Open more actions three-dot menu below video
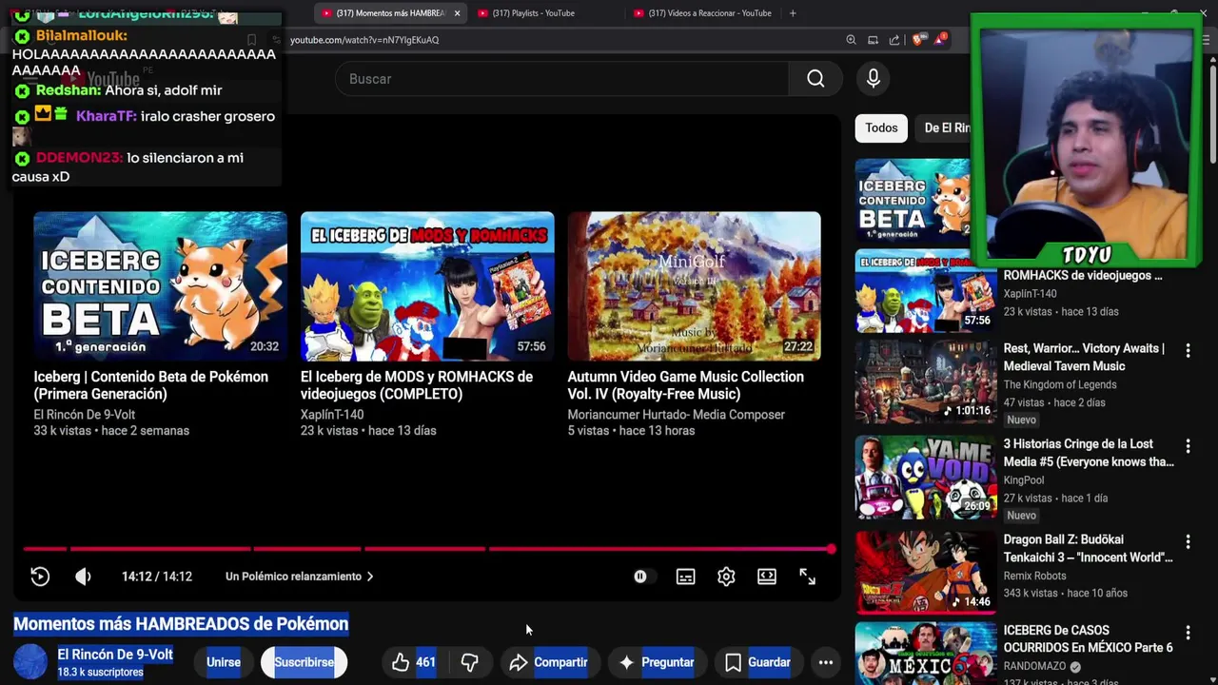This screenshot has width=1218, height=685. coord(826,662)
